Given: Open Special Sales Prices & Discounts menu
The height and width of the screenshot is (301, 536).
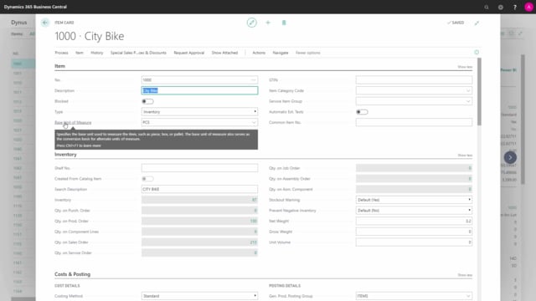Looking at the screenshot, I should pyautogui.click(x=138, y=53).
